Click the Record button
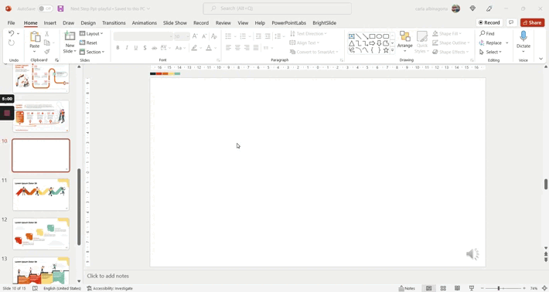 [x=489, y=22]
